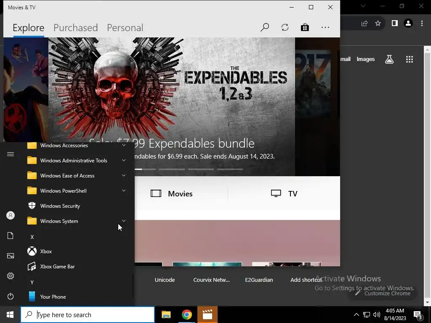Open the Chrome profile avatar
This screenshot has width=431, height=323.
click(408, 24)
